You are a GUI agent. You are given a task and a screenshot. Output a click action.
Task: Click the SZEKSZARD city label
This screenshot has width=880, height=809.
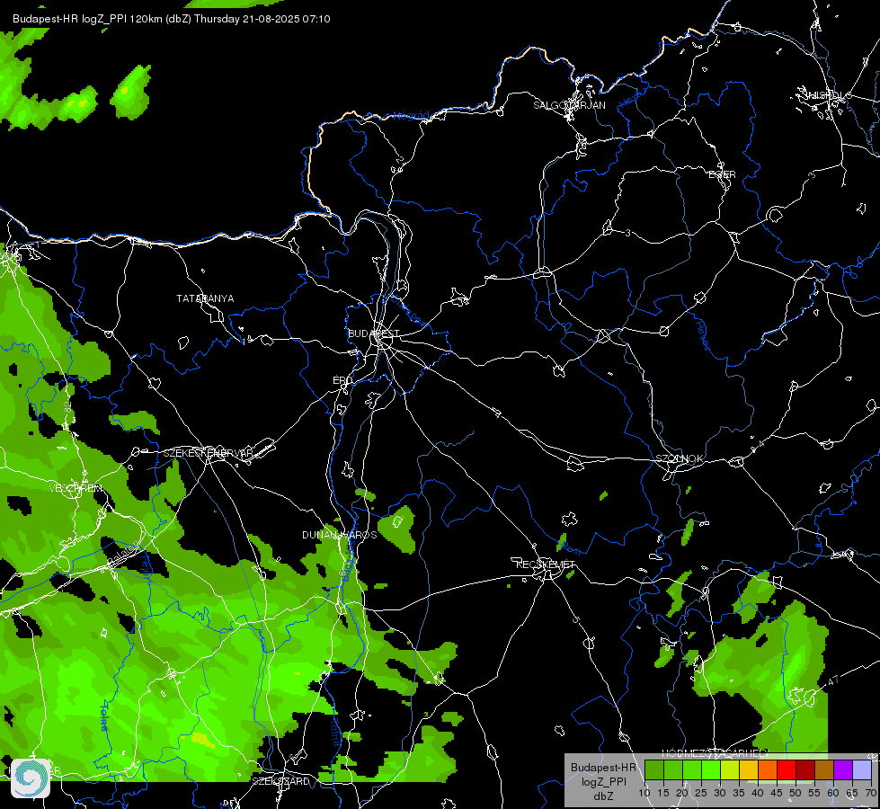[x=280, y=781]
